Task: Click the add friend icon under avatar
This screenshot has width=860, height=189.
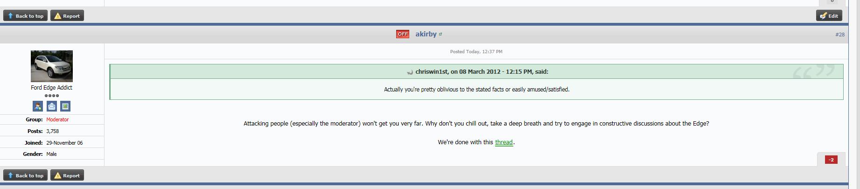Action: [38, 106]
